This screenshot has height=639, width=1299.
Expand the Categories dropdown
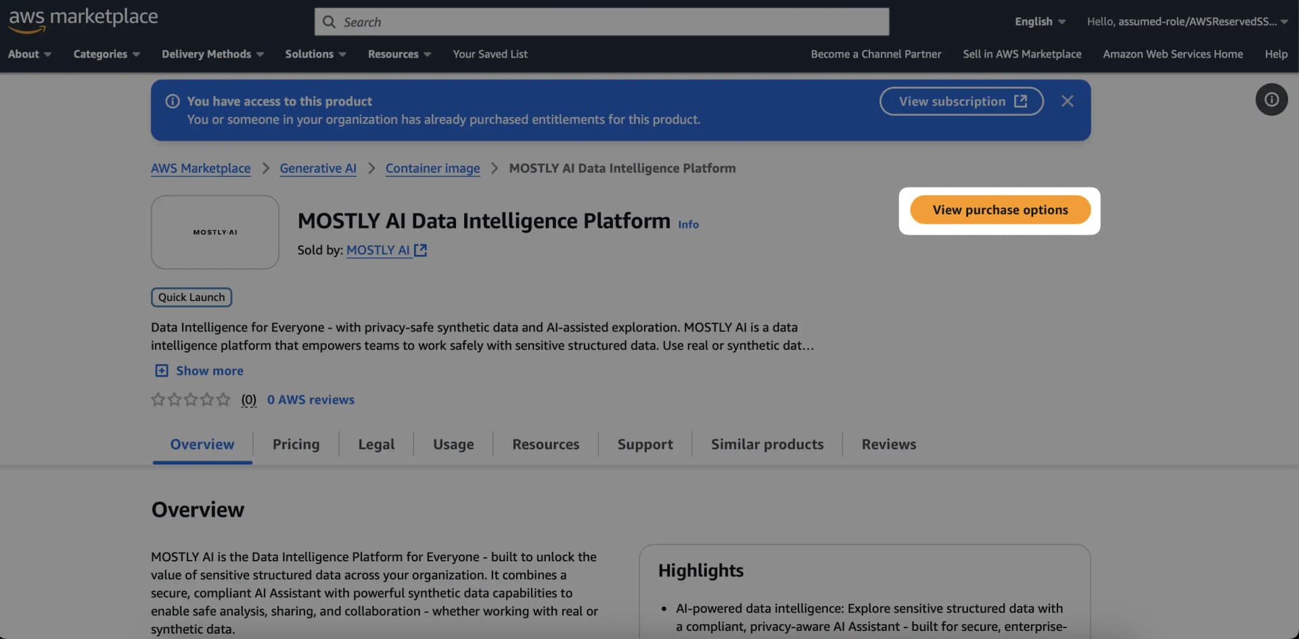click(x=106, y=54)
